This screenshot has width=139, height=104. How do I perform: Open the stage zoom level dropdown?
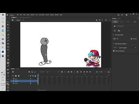(x=109, y=20)
